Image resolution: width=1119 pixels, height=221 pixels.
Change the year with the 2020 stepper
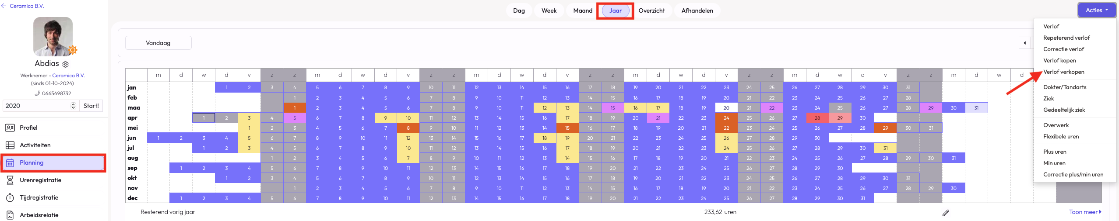pos(73,106)
